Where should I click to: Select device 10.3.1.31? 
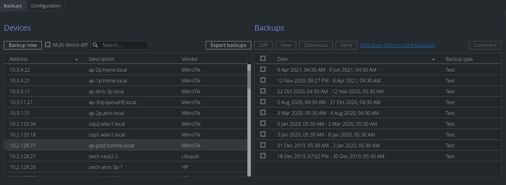pyautogui.click(x=125, y=113)
